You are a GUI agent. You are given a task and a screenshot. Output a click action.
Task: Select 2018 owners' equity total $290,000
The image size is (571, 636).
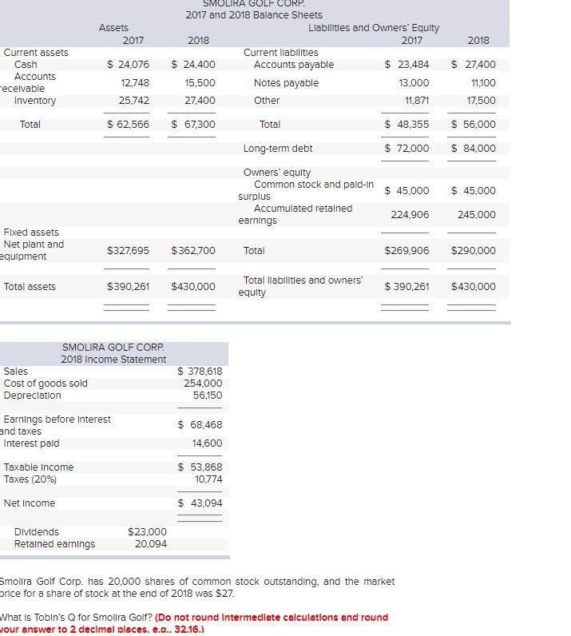(474, 250)
